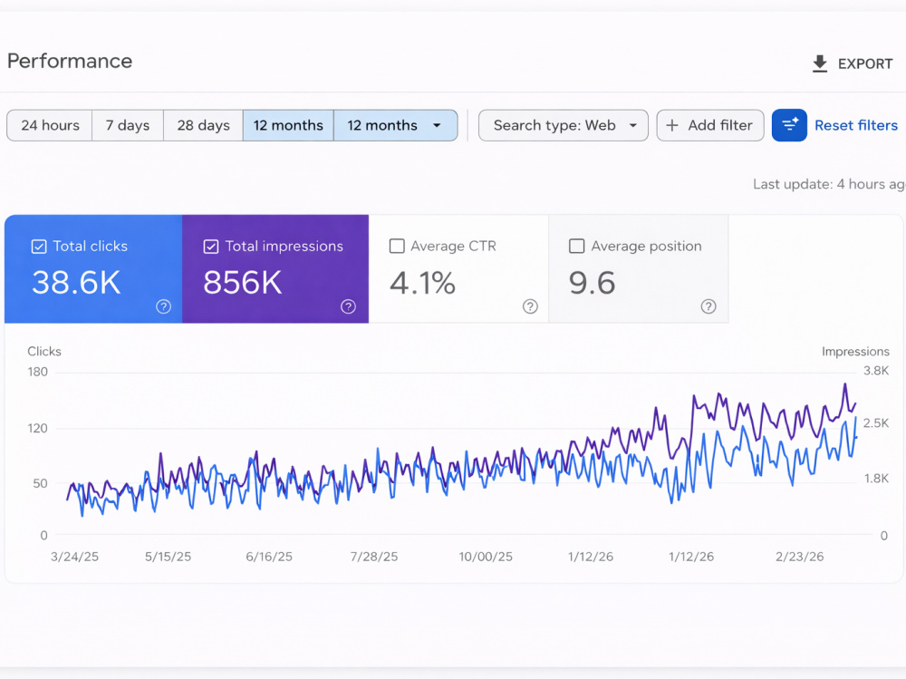906x679 pixels.
Task: Click the Total clicks card value 38.6K
Action: (x=76, y=283)
